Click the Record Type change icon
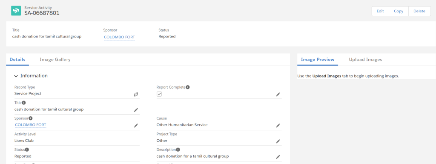436x164 pixels. pyautogui.click(x=136, y=94)
